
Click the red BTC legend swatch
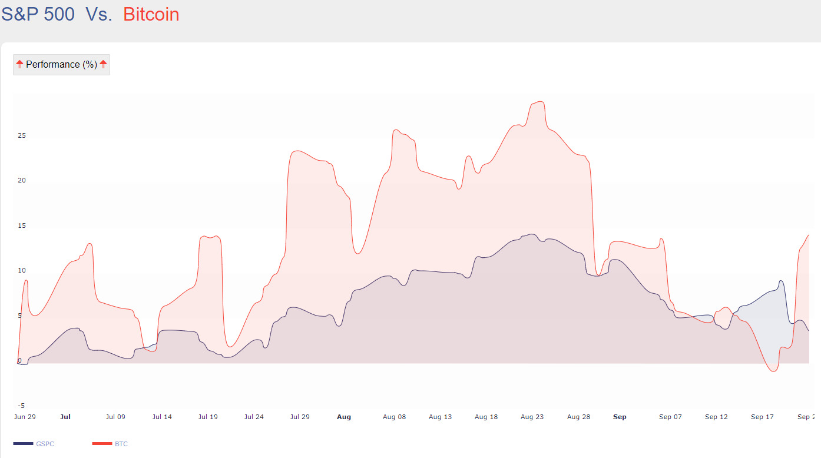tap(102, 443)
